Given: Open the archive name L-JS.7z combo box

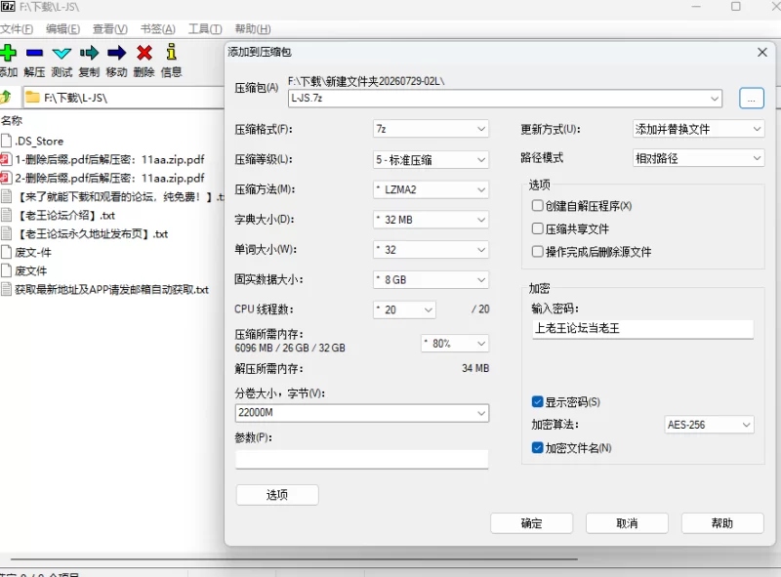Looking at the screenshot, I should pos(505,99).
